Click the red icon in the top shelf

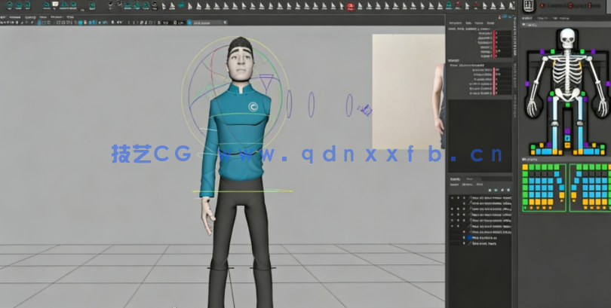(x=350, y=6)
